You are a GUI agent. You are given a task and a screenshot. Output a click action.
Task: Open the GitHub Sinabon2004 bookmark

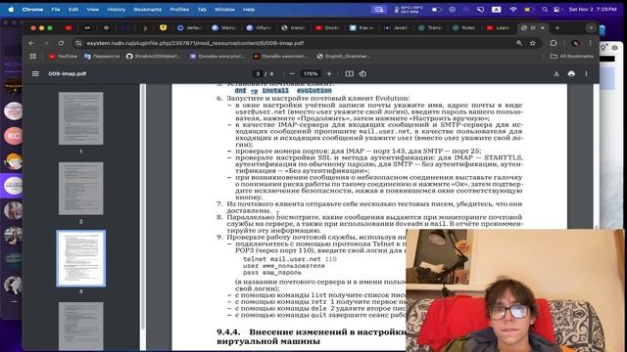pos(153,57)
